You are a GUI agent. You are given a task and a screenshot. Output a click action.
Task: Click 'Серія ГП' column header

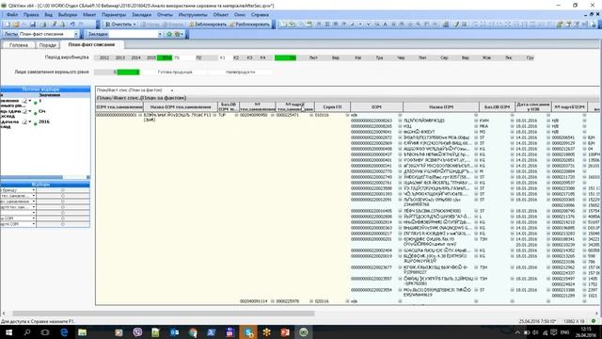coord(332,106)
